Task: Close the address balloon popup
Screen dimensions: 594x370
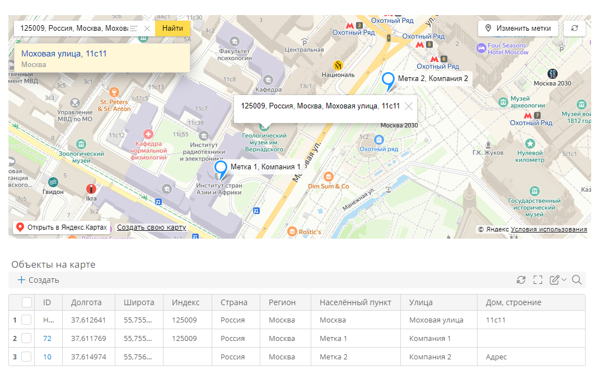Action: click(x=408, y=106)
